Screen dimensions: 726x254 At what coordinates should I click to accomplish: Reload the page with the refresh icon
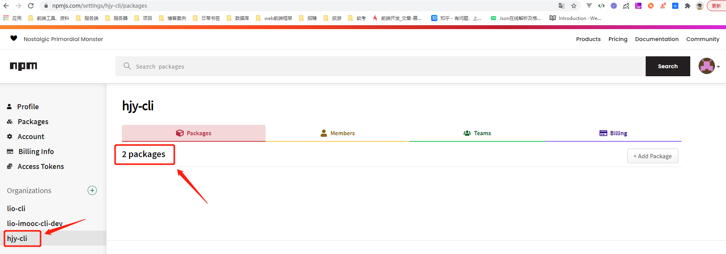point(31,6)
